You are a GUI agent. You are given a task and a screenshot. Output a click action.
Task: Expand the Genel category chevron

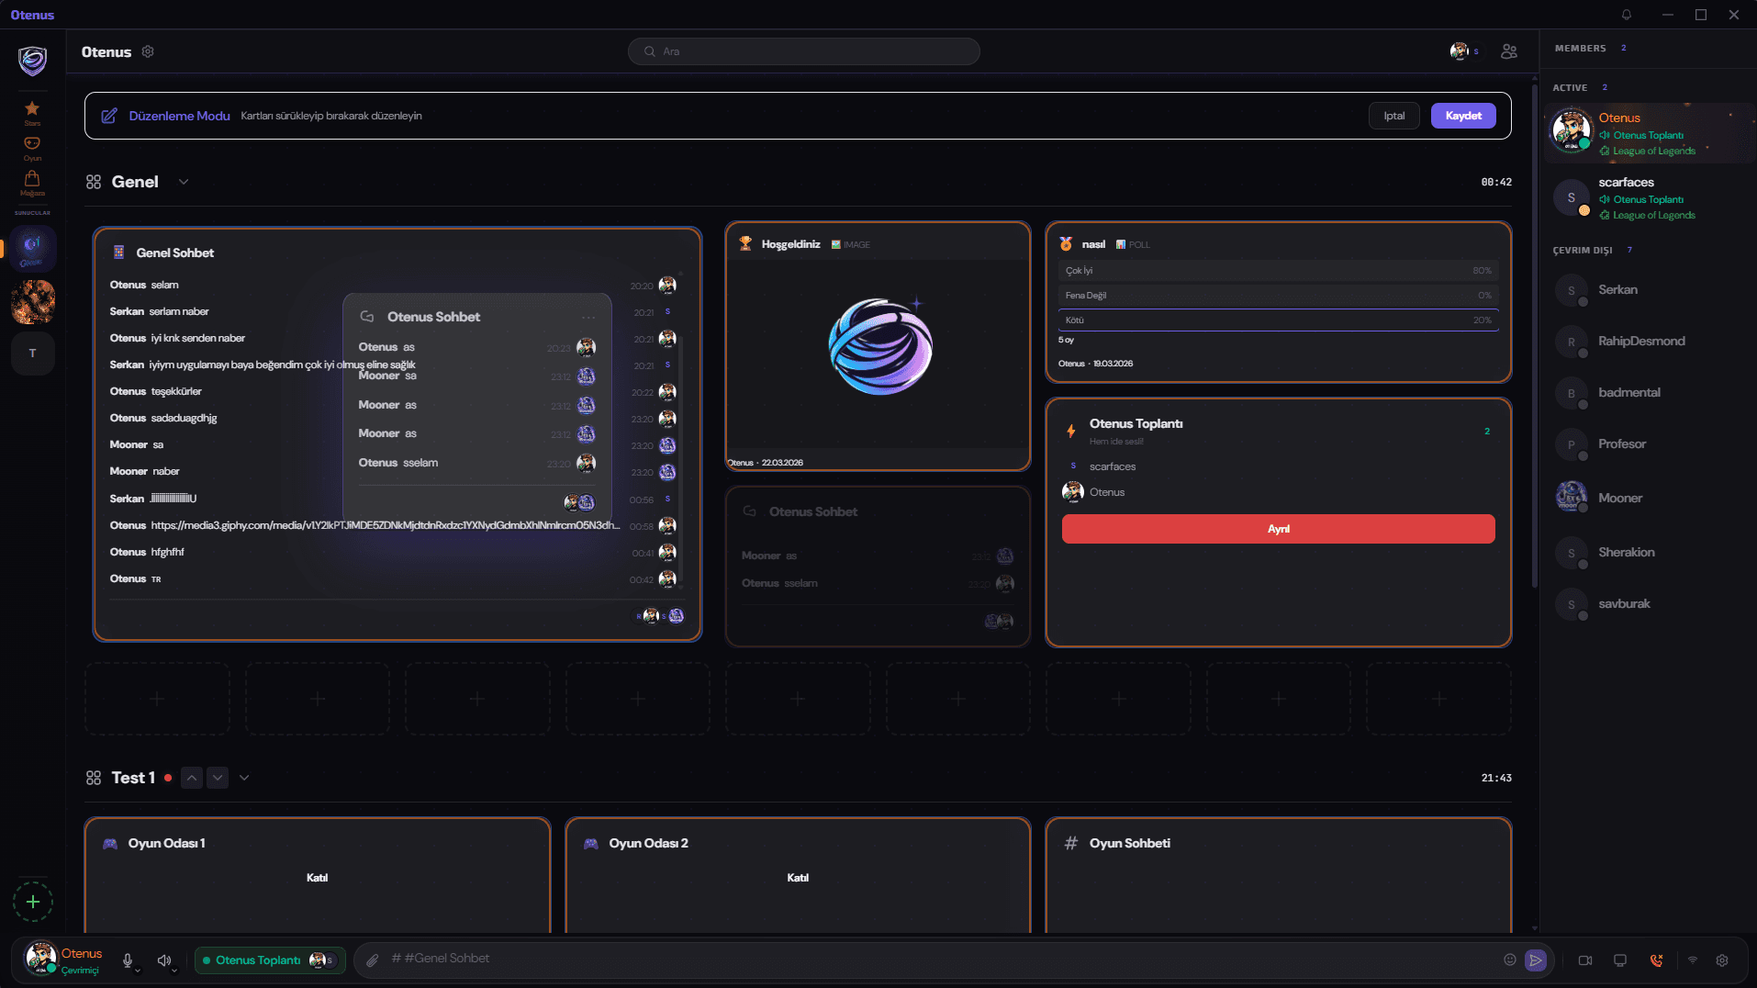point(184,182)
